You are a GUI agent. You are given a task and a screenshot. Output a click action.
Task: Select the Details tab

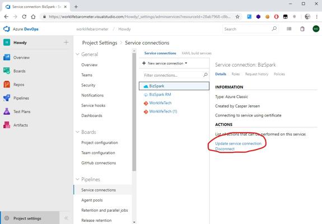tap(221, 74)
